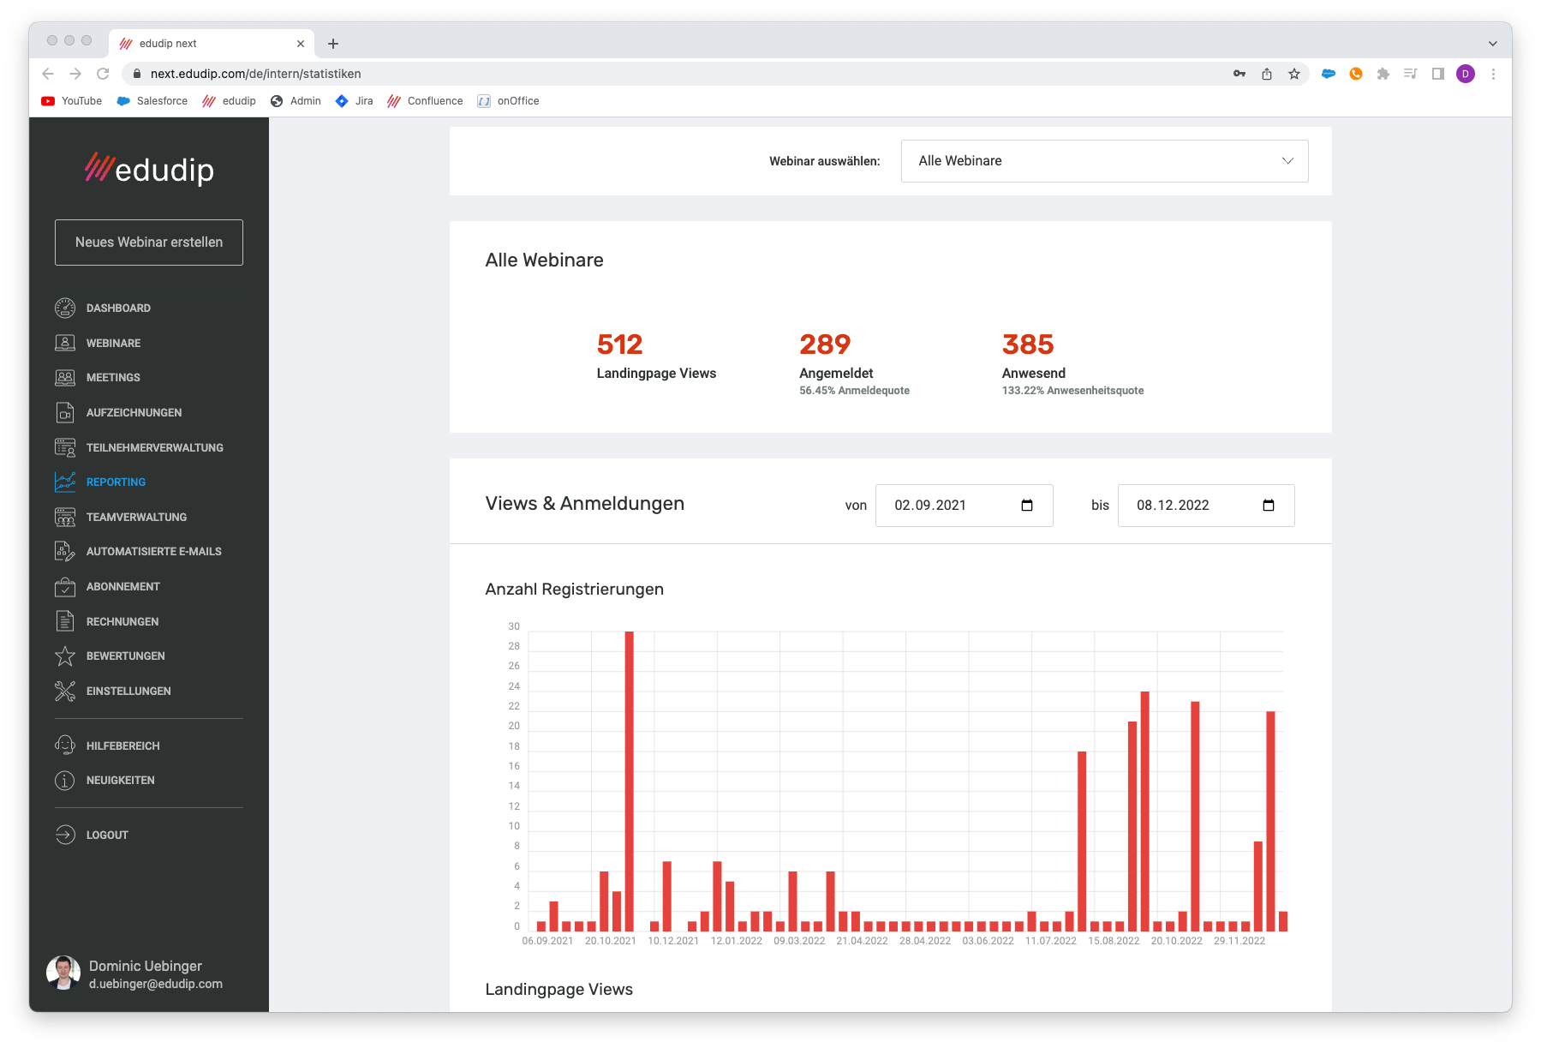1541x1048 pixels.
Task: Click the Hilfebereich headset icon
Action: click(65, 746)
